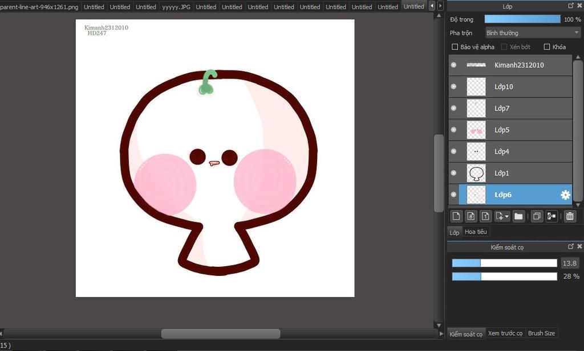Create a new layer folder
Screen dimensions: 584x351
pos(518,216)
